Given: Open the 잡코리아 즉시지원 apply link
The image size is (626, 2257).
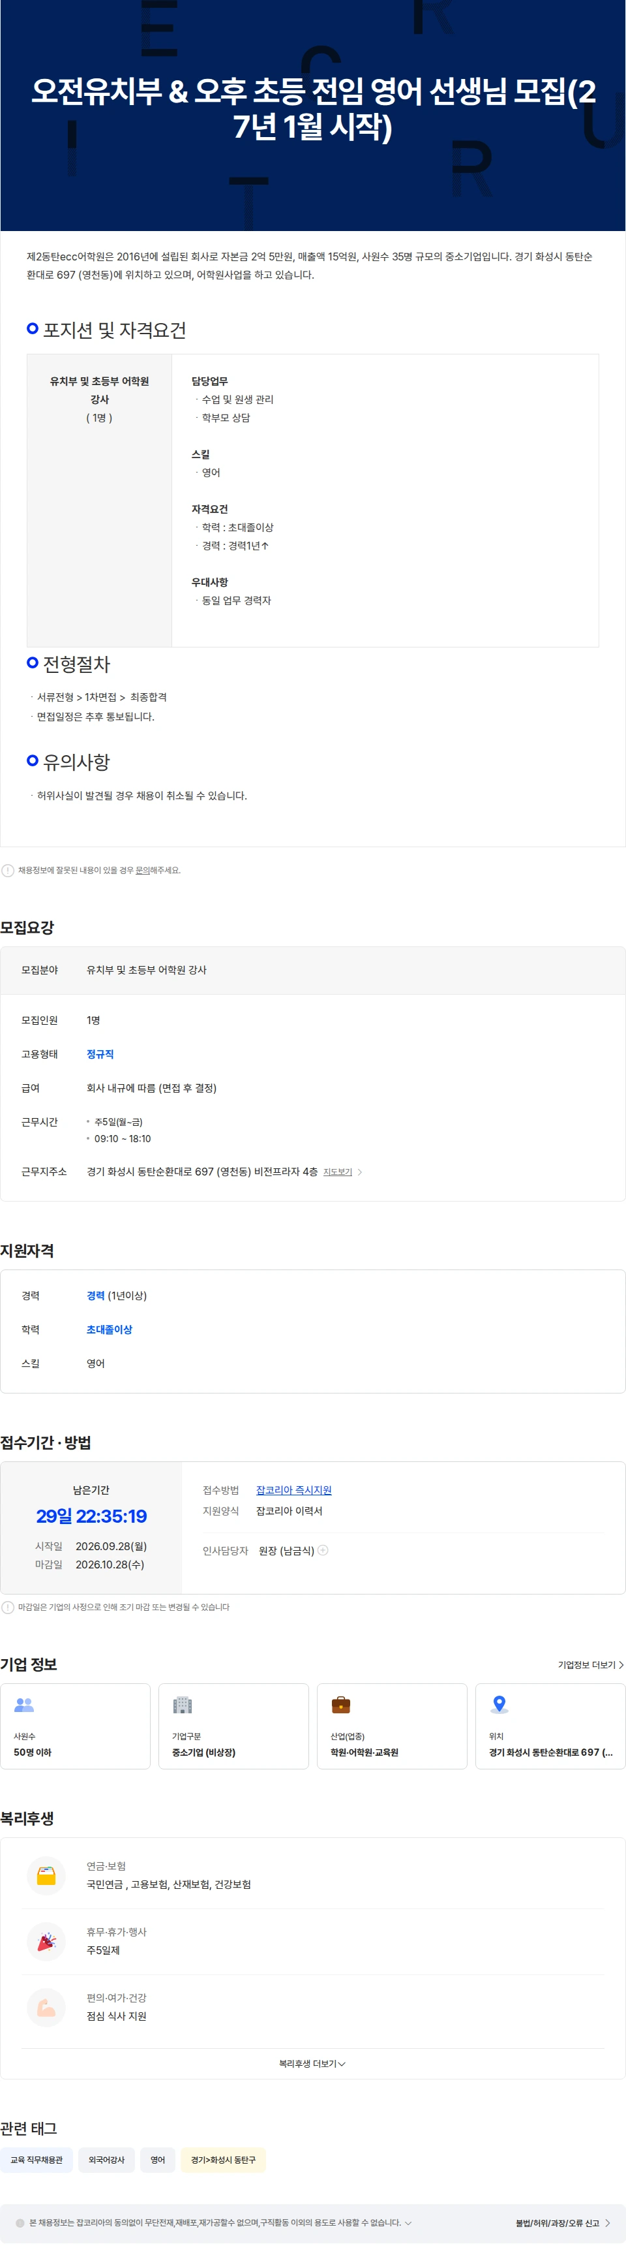Looking at the screenshot, I should click(x=293, y=1489).
